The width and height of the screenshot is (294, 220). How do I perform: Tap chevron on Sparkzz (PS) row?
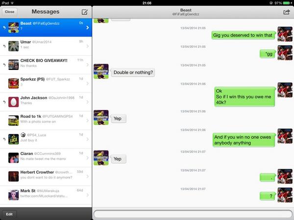coord(88,84)
